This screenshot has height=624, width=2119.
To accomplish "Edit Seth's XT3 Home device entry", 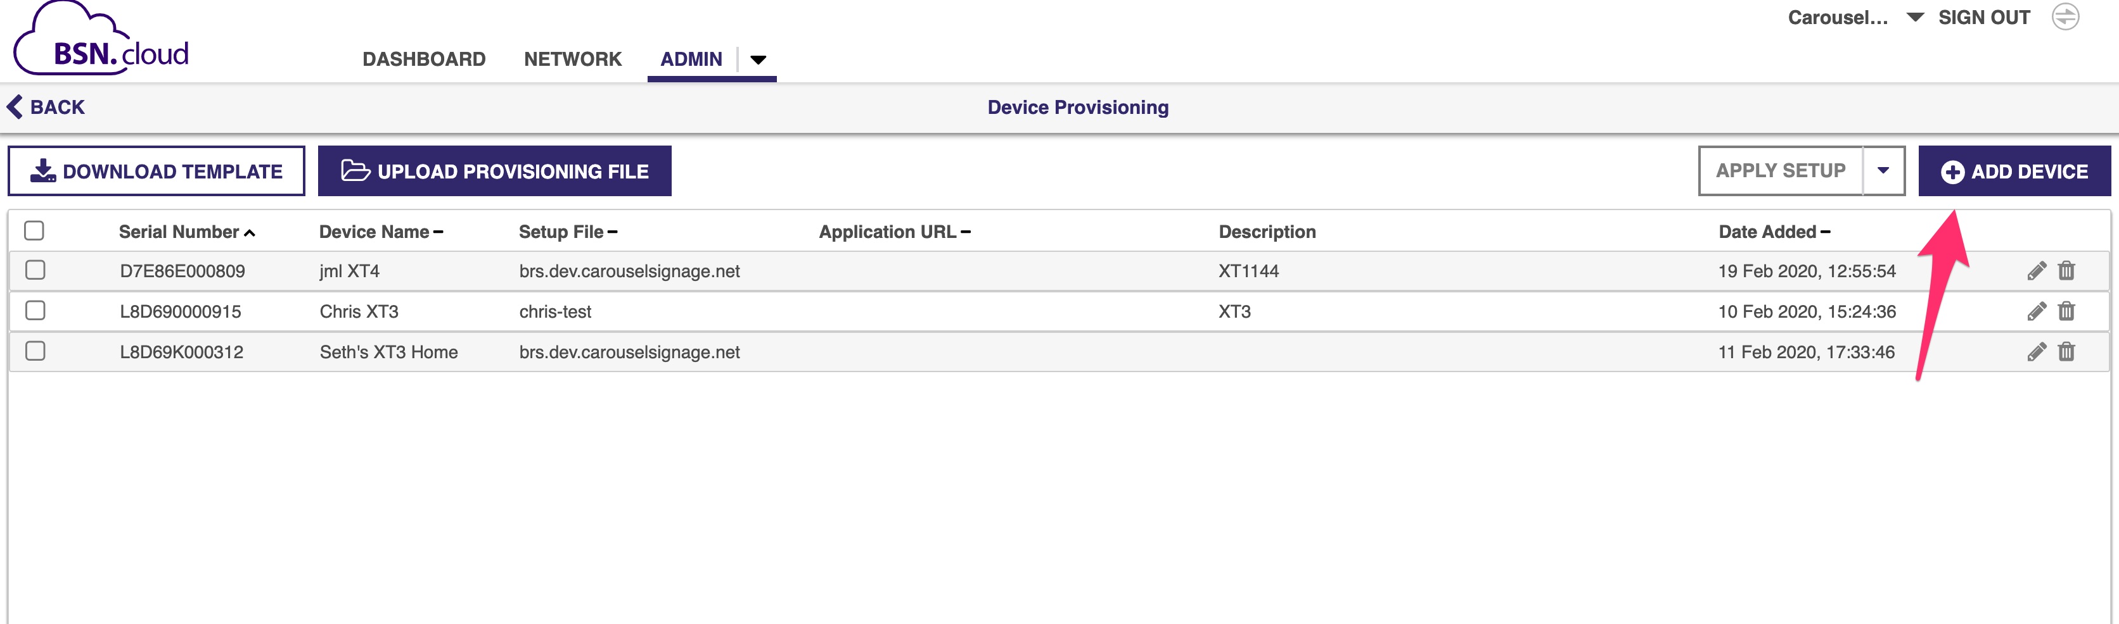I will tap(2036, 351).
